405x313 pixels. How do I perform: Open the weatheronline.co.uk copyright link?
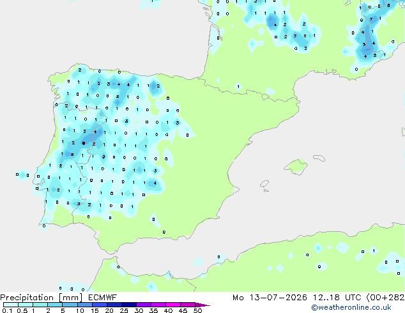tap(351, 307)
